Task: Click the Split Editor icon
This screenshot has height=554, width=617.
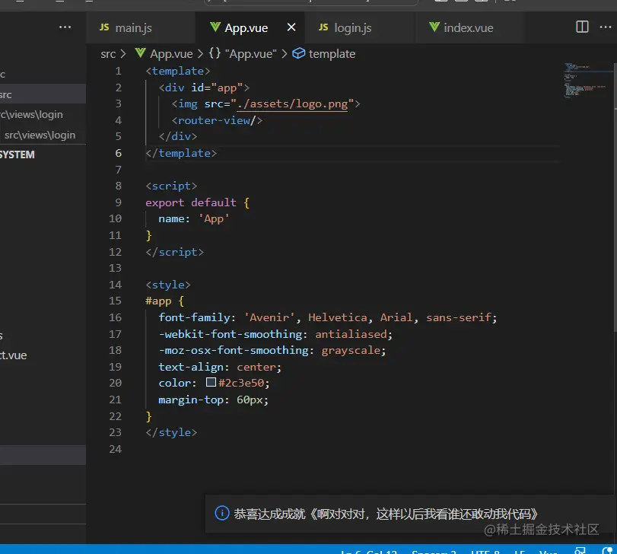Action: coord(582,27)
